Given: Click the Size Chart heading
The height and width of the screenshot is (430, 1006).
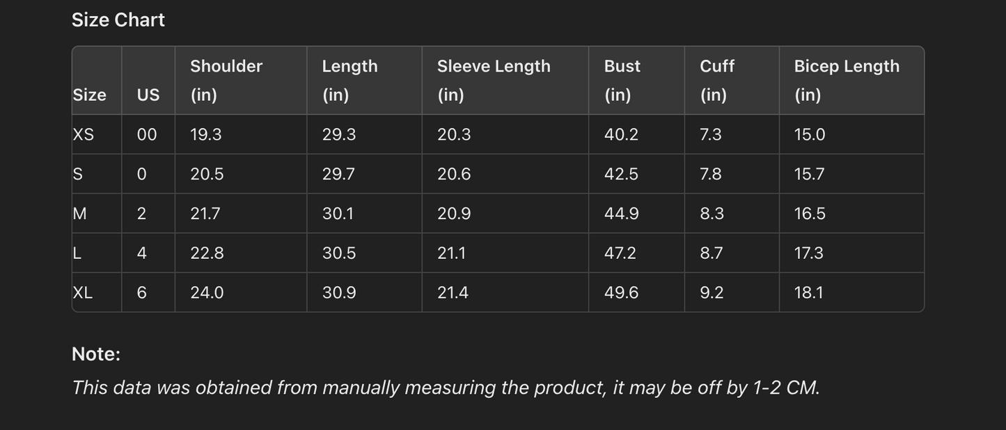Looking at the screenshot, I should click(118, 19).
